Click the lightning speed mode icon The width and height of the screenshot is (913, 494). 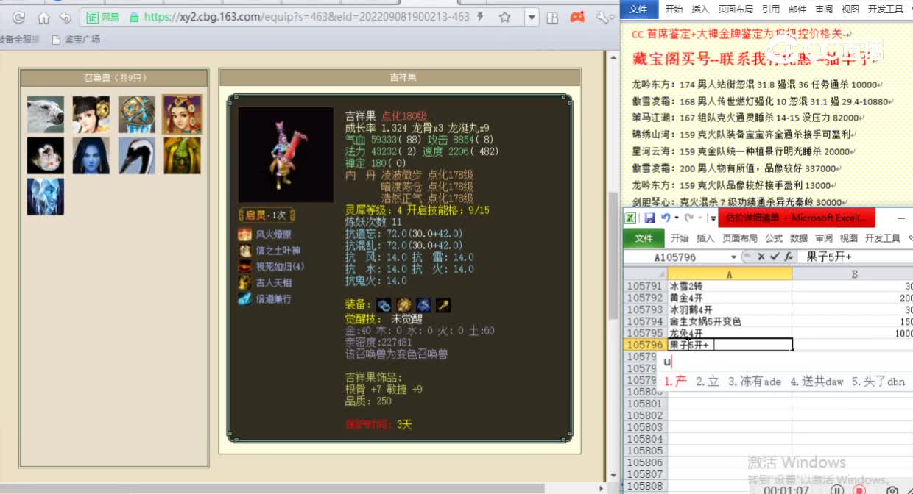(480, 17)
